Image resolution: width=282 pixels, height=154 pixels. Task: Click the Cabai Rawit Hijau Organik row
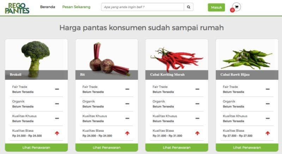[x=247, y=104]
